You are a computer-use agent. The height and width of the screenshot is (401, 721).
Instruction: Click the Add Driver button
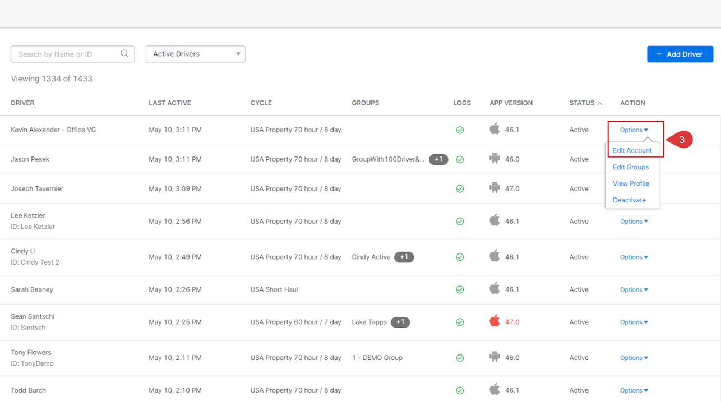(x=680, y=54)
